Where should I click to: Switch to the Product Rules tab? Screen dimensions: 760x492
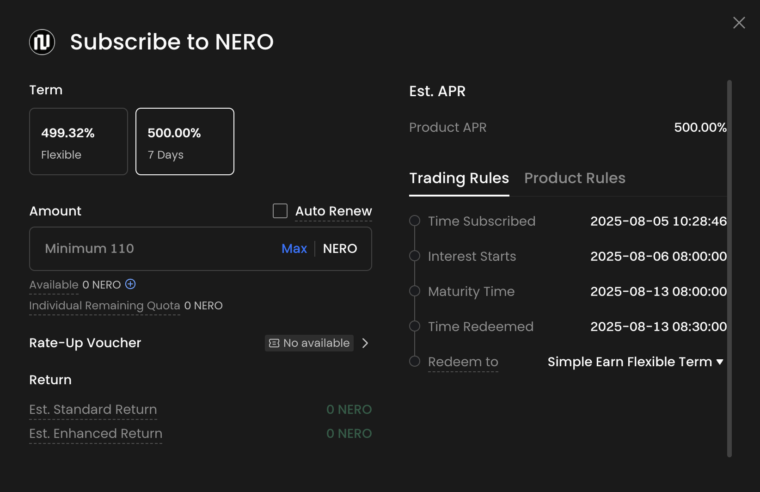[x=575, y=178]
